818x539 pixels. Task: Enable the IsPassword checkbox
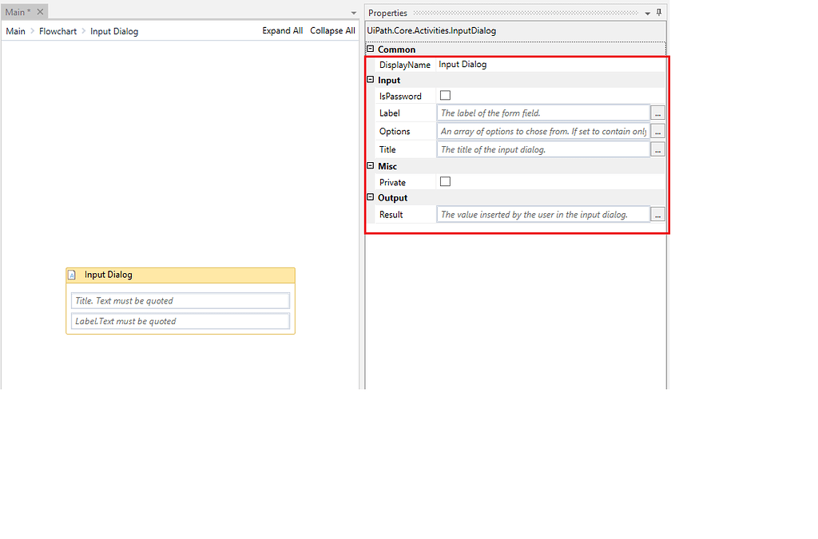(x=445, y=95)
